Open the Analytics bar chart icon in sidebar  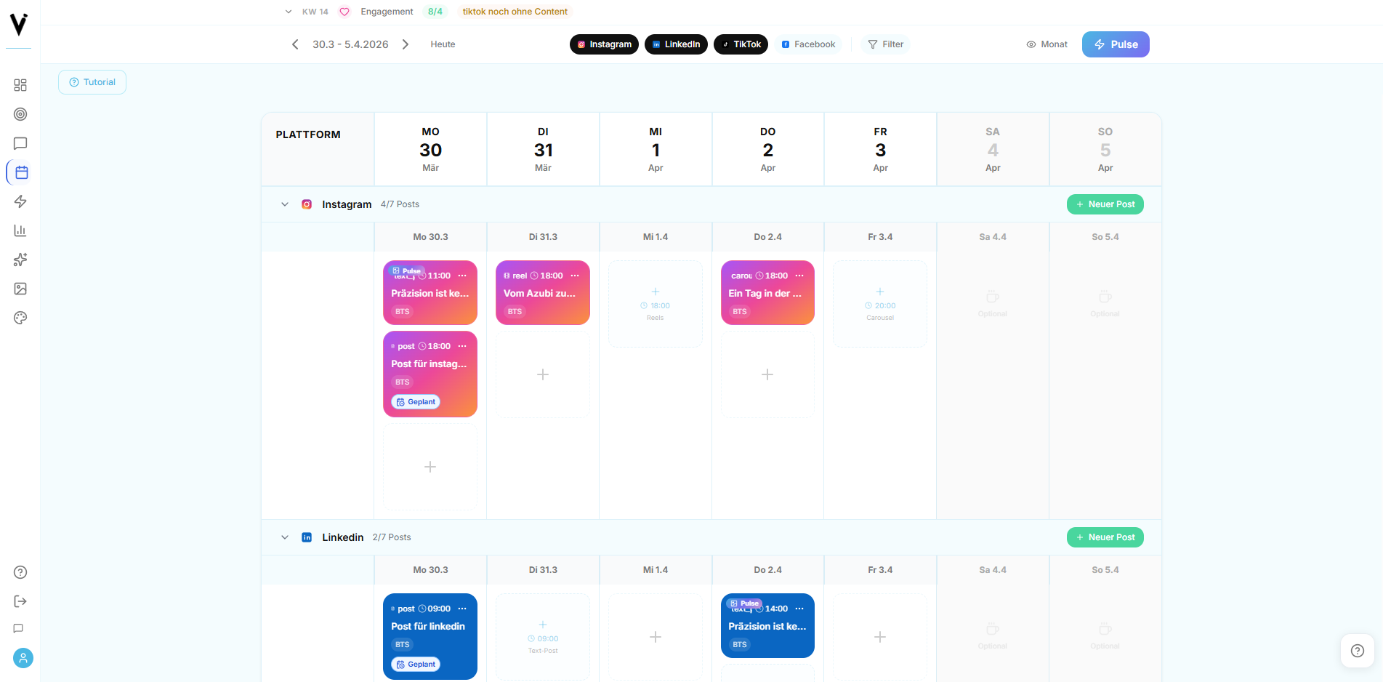[20, 230]
